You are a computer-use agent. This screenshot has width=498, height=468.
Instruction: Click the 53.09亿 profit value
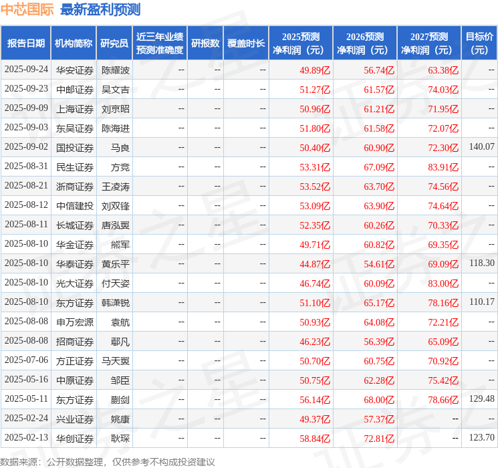point(315,206)
